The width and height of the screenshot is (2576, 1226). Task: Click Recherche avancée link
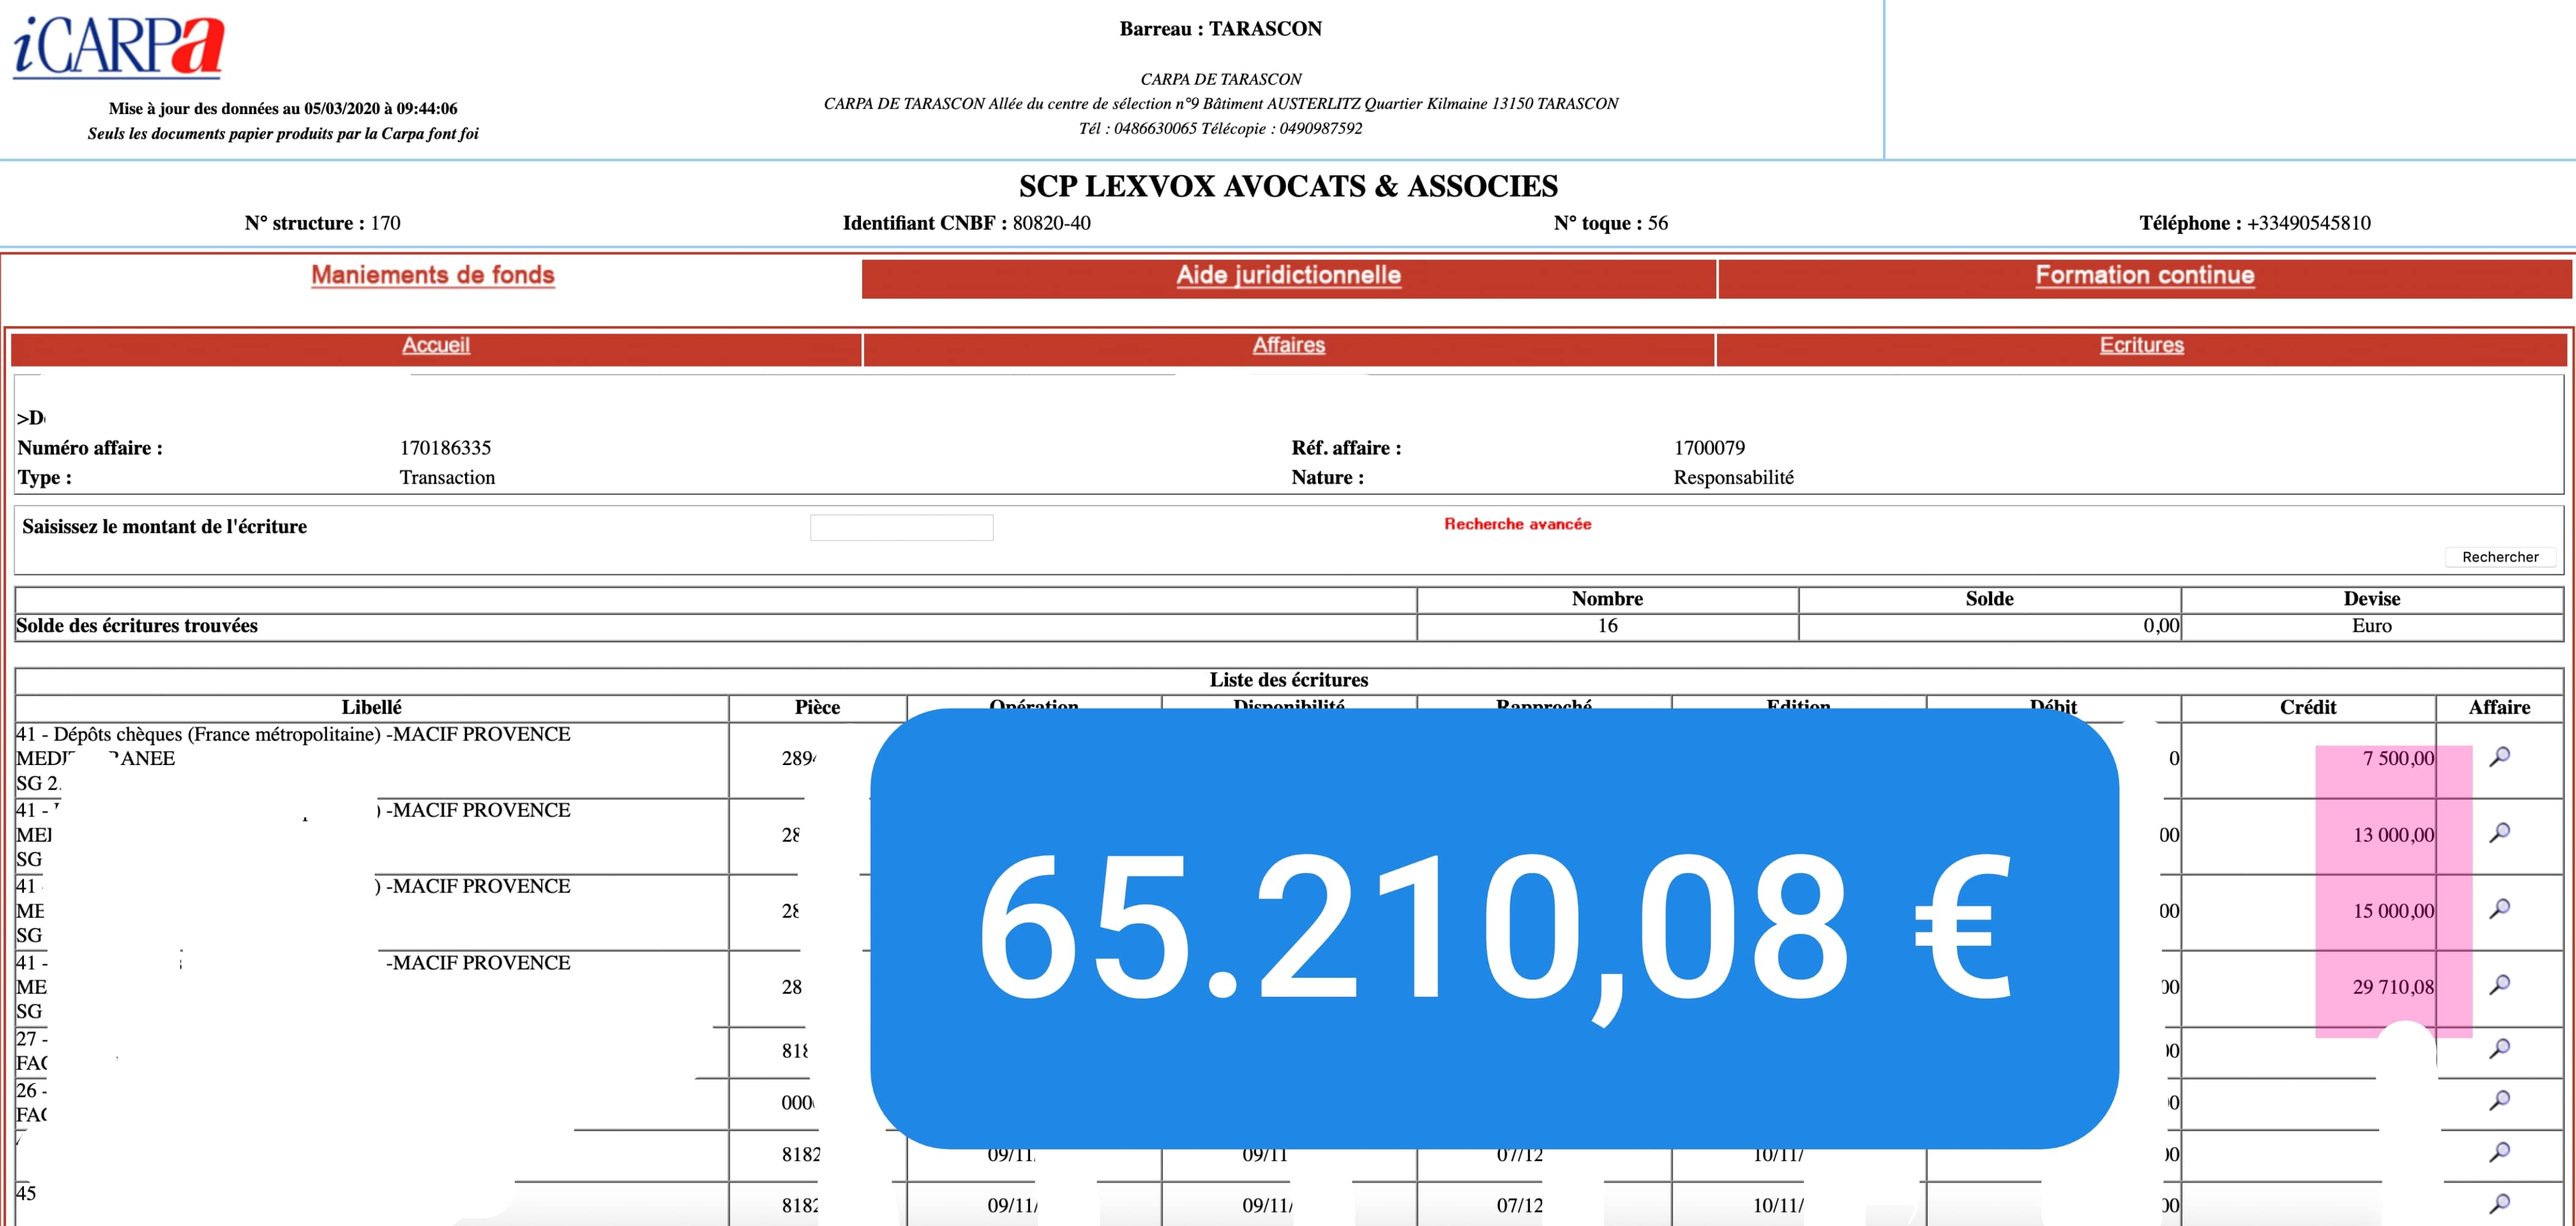[x=1517, y=525]
